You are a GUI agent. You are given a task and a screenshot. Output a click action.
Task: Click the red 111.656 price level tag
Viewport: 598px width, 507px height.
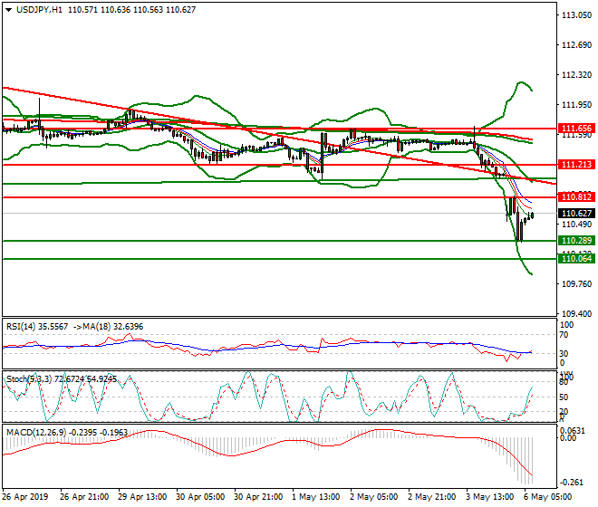(x=576, y=129)
